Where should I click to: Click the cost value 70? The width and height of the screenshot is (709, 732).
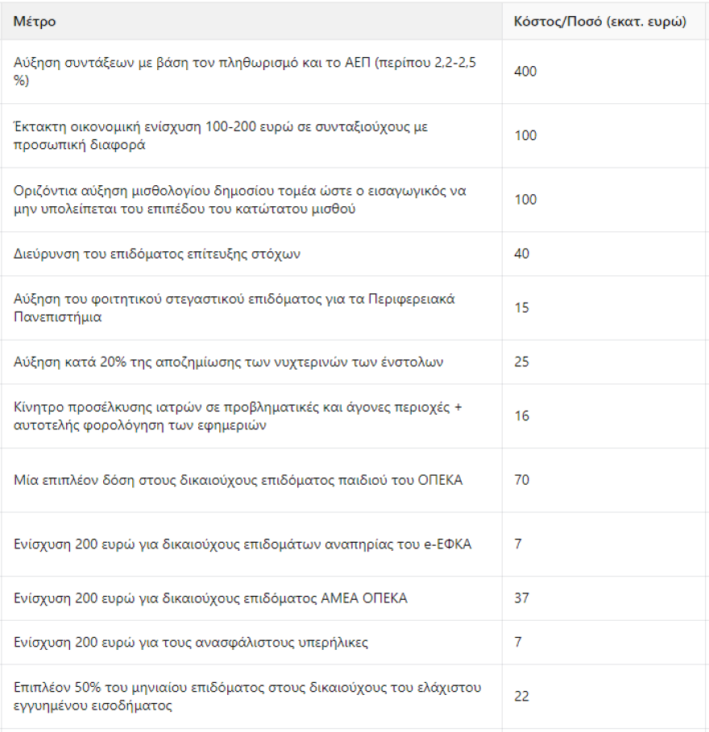tap(521, 480)
